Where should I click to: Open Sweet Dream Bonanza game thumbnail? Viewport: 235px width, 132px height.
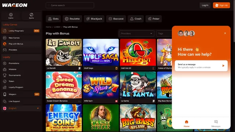pos(64,85)
